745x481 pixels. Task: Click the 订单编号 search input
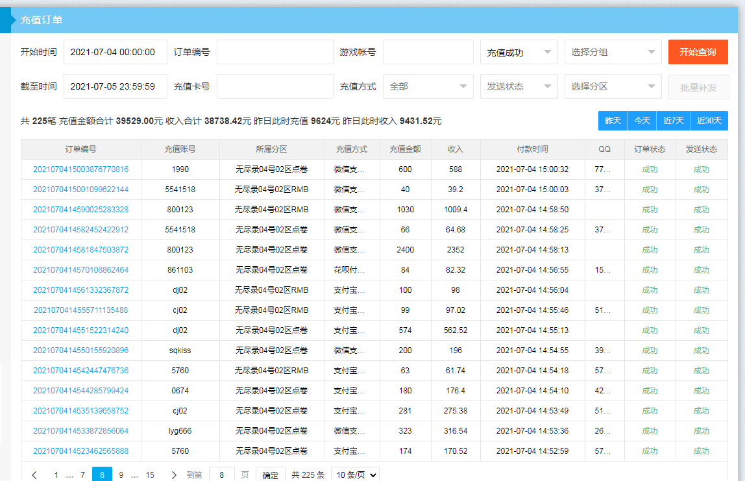pyautogui.click(x=275, y=53)
